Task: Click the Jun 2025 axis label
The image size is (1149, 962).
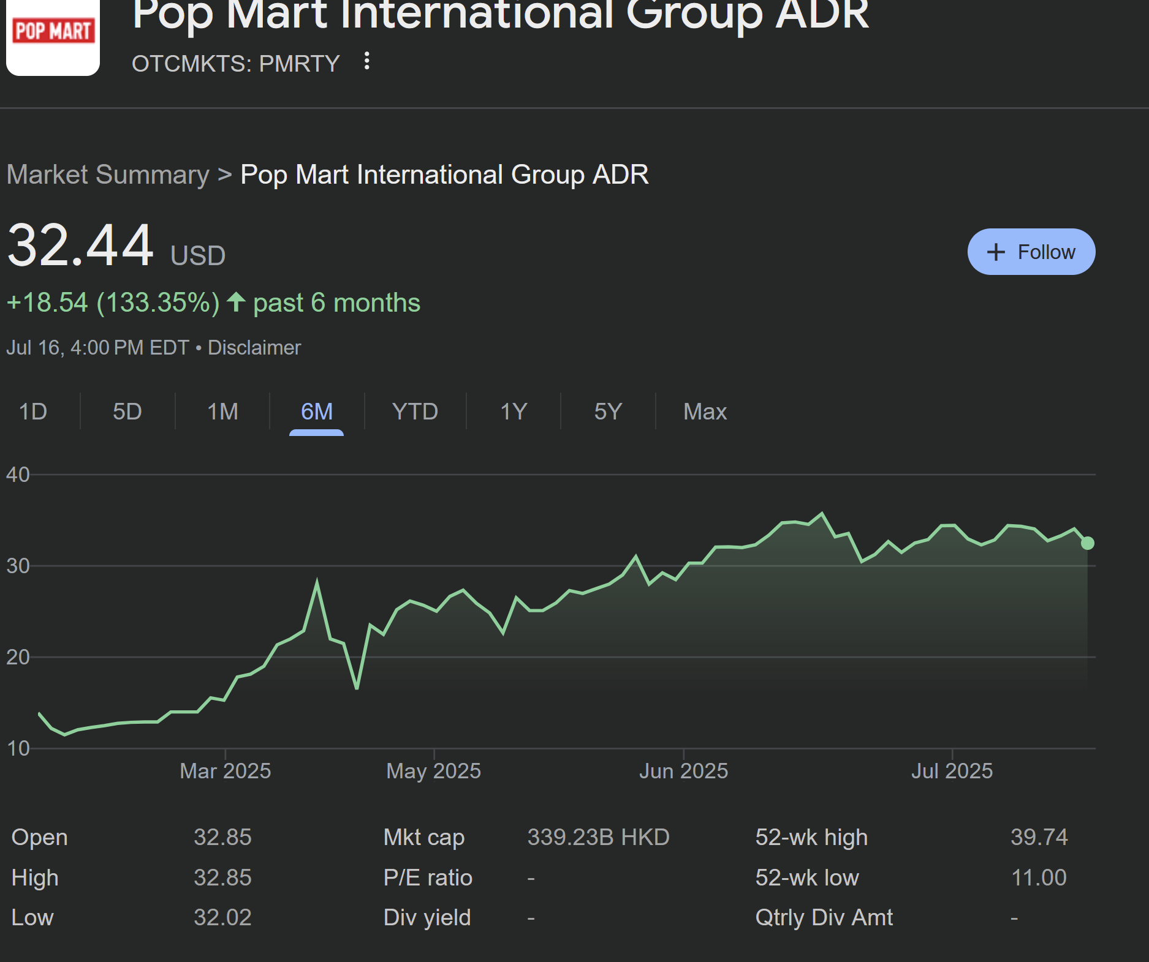Action: (x=684, y=771)
